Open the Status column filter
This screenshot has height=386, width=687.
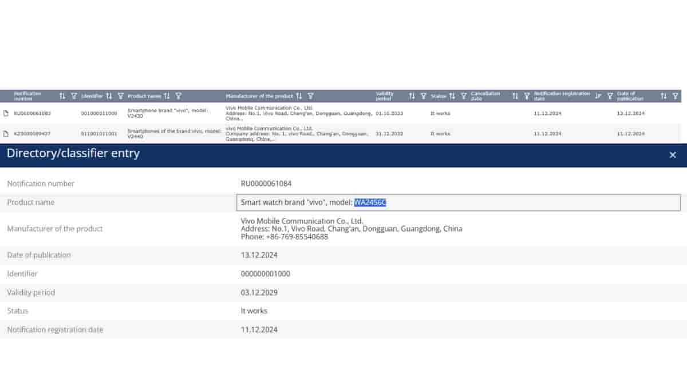pos(464,96)
